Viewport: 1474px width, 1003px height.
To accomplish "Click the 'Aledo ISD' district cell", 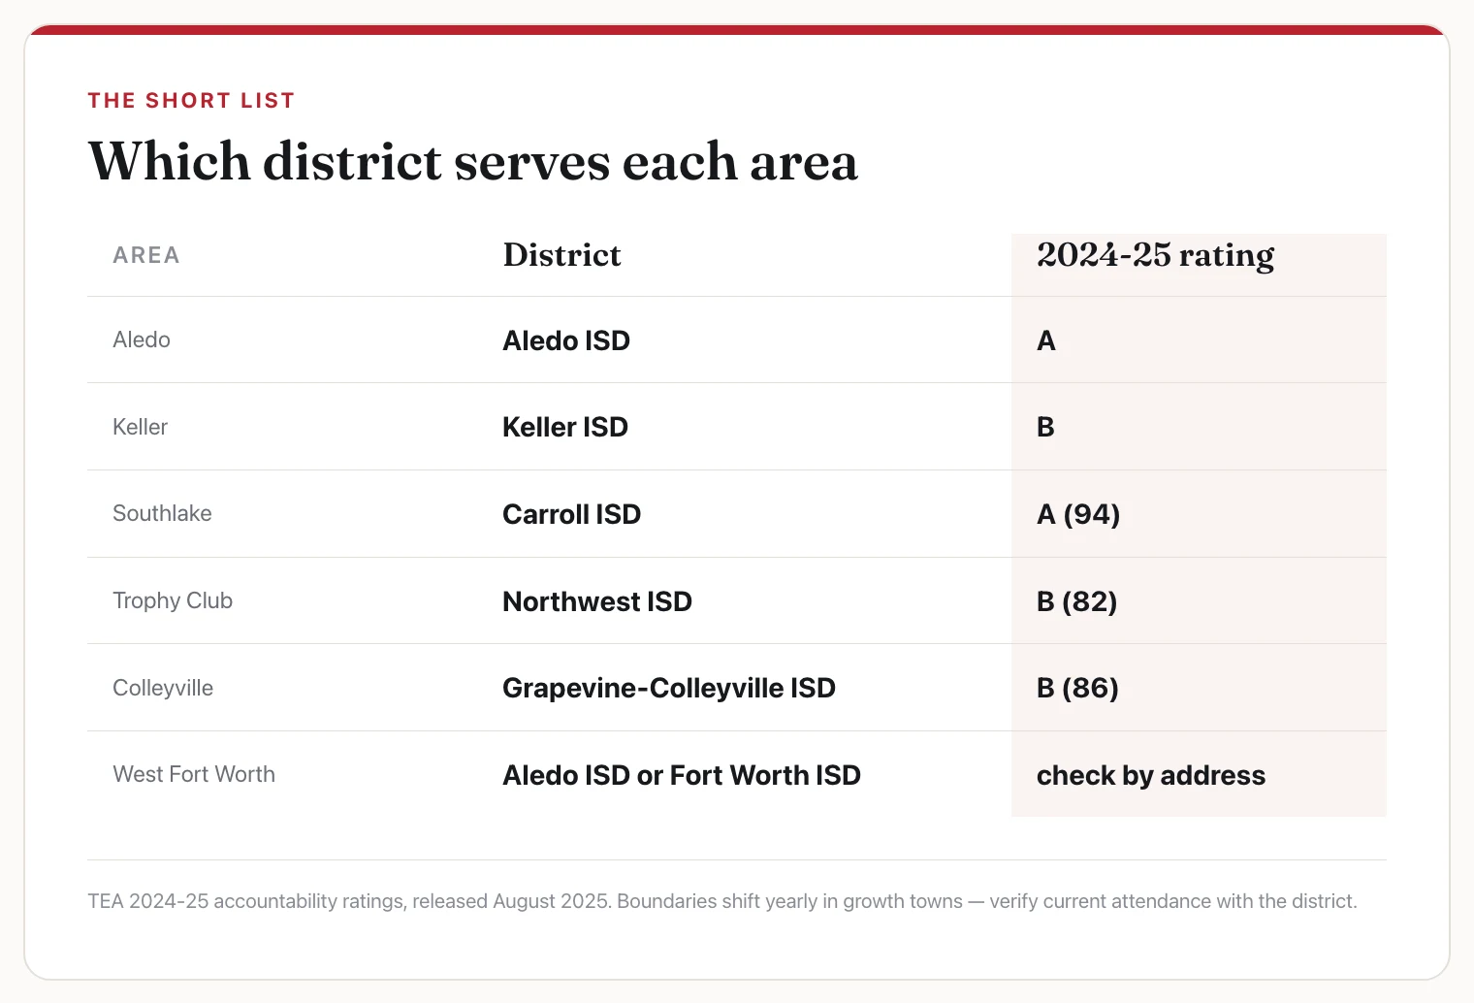I will 566,340.
